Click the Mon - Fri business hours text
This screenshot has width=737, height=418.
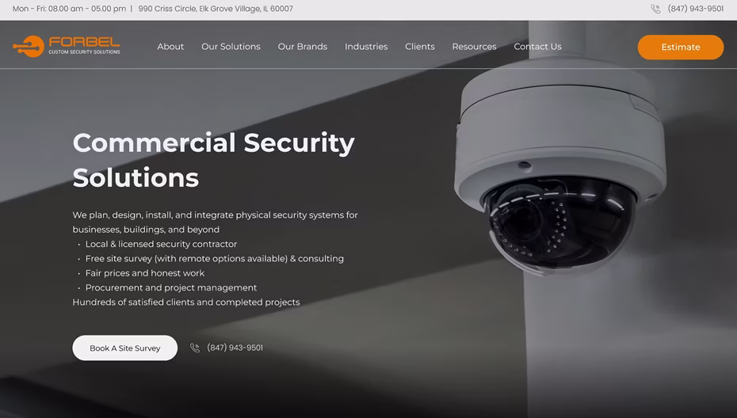69,9
